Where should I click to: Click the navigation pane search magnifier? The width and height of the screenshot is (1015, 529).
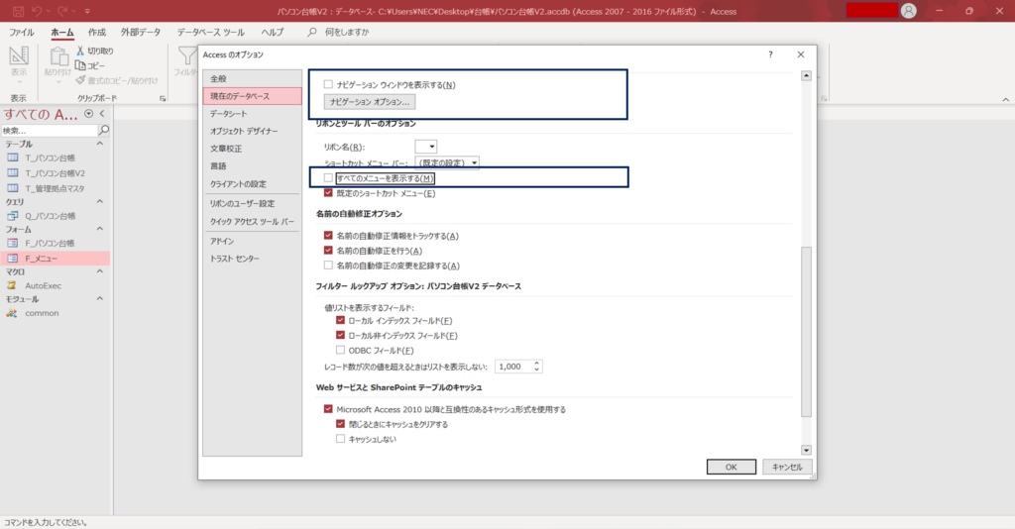103,130
